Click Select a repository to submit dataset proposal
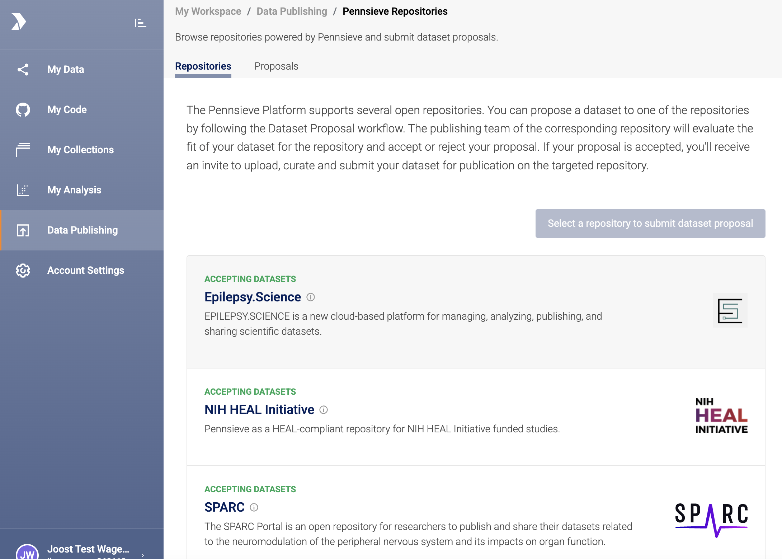This screenshot has height=559, width=782. [650, 224]
